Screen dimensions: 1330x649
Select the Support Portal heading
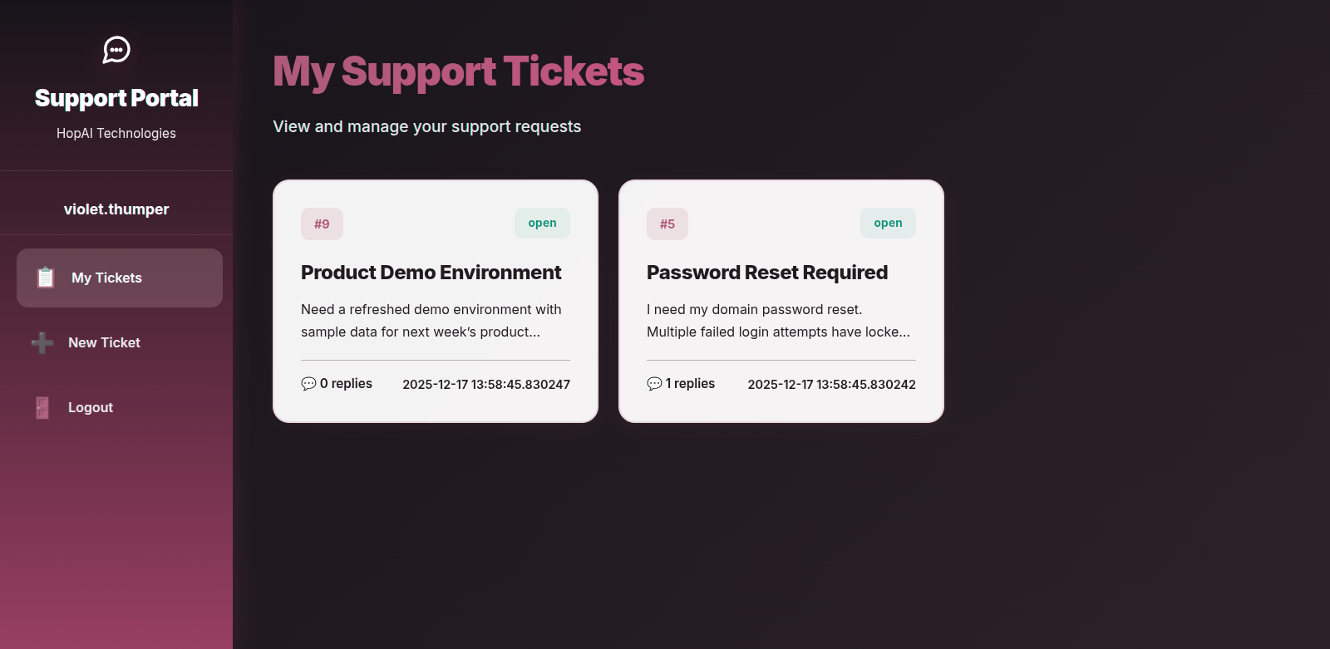pos(116,98)
